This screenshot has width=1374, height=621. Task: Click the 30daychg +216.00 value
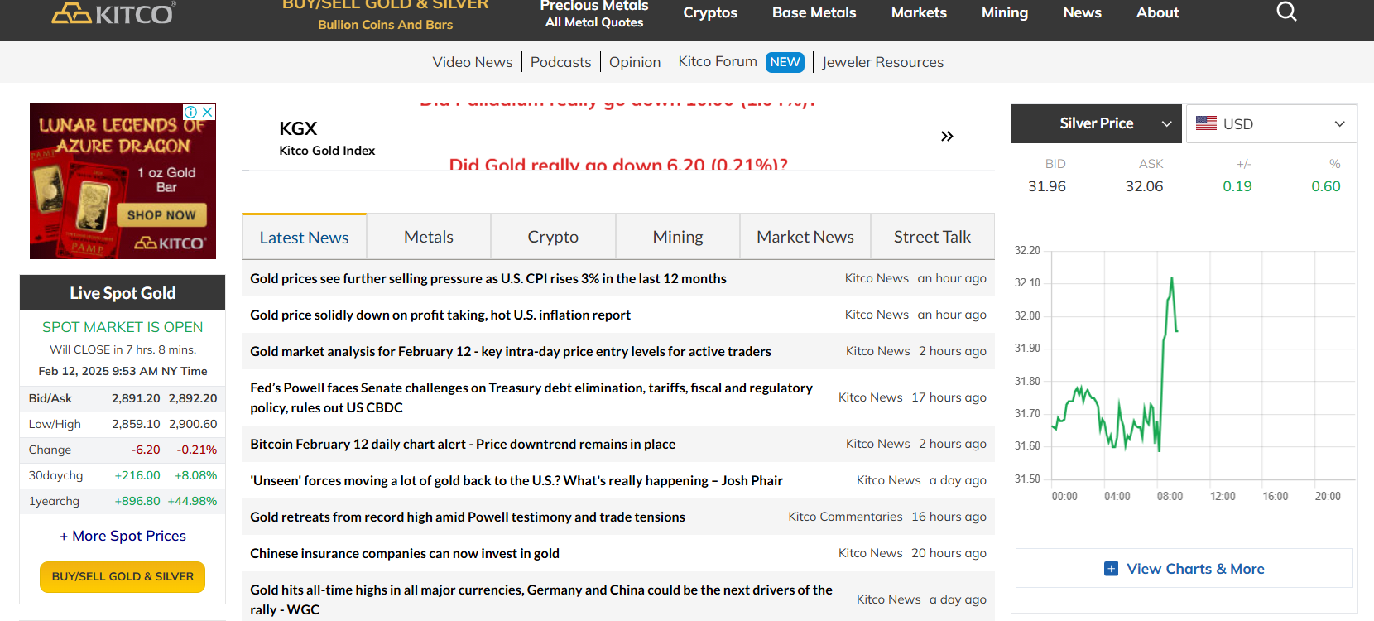coord(137,475)
